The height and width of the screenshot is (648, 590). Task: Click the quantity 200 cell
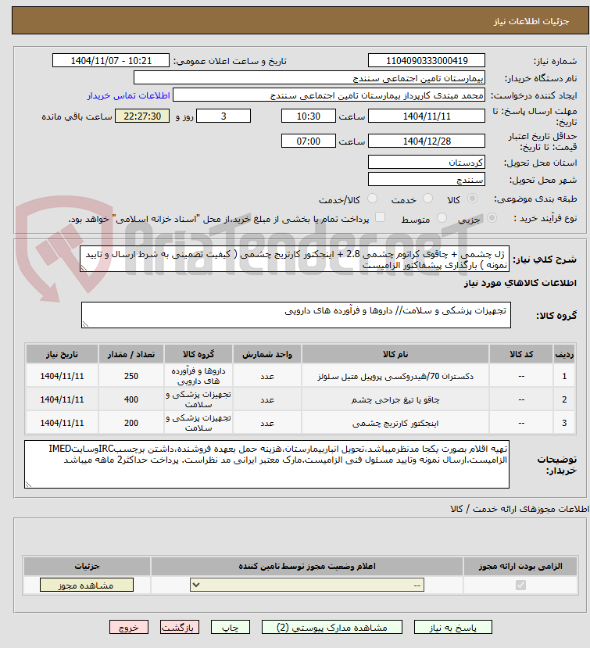131,423
